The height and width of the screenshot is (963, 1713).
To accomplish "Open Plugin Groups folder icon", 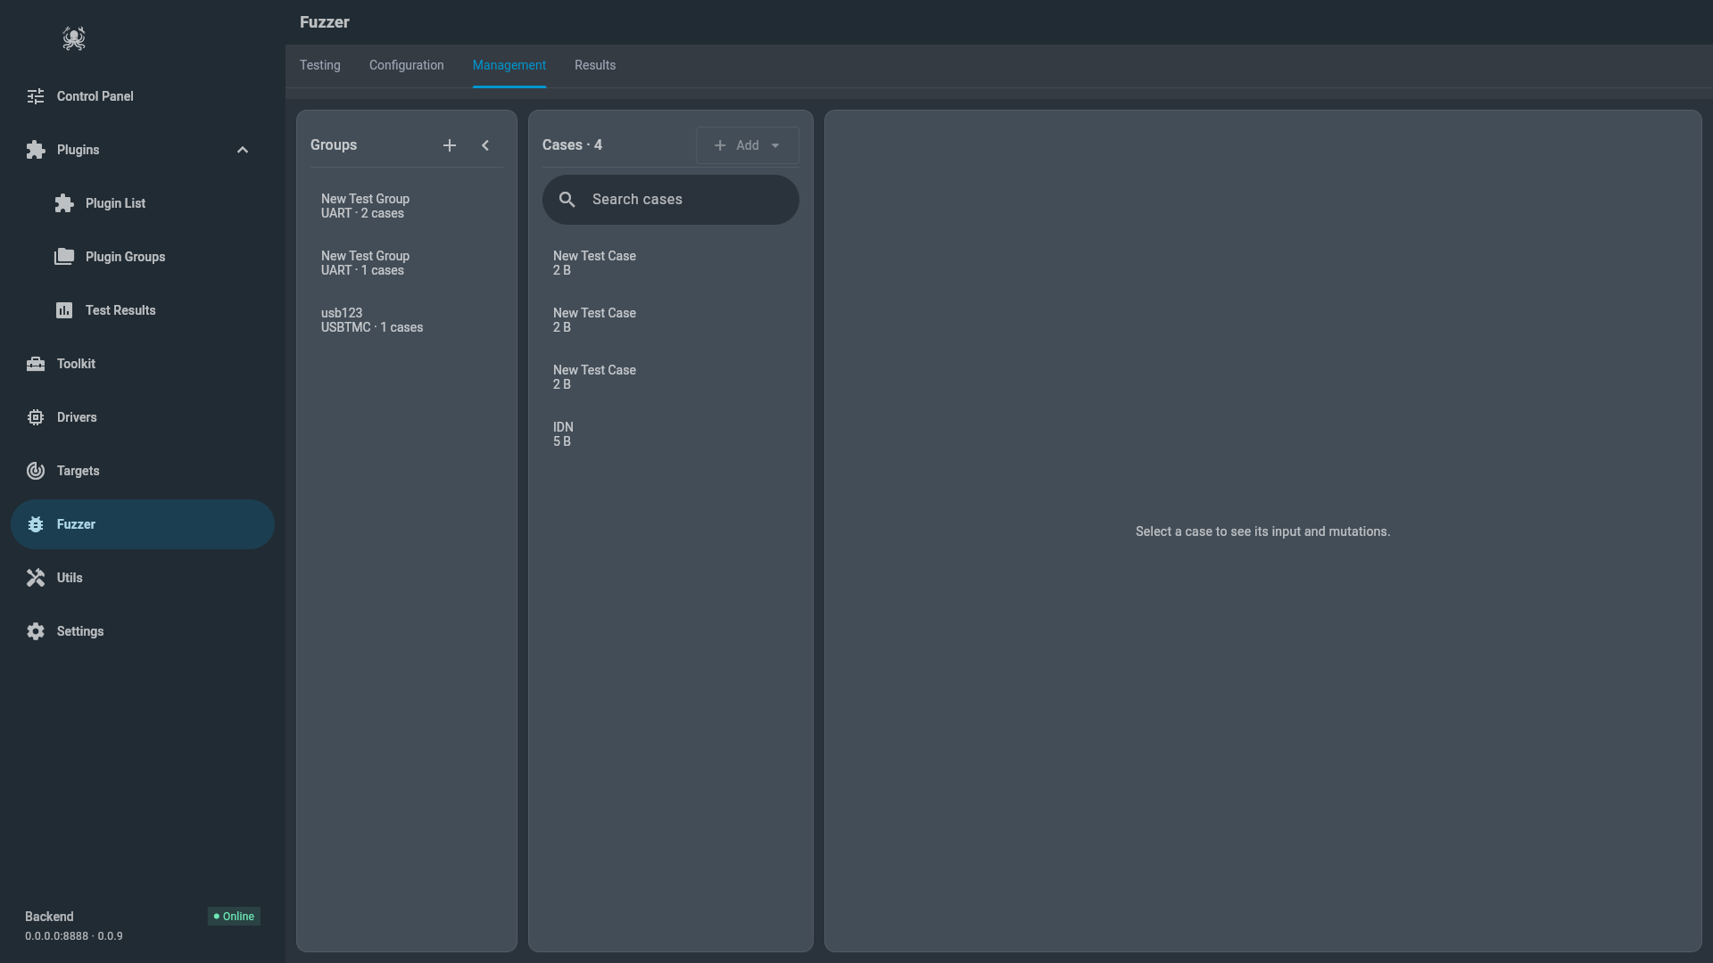I will [x=64, y=257].
